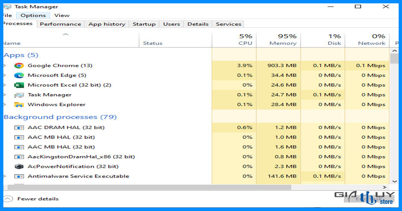Click Excel's 24.6 MB memory value

(x=284, y=85)
